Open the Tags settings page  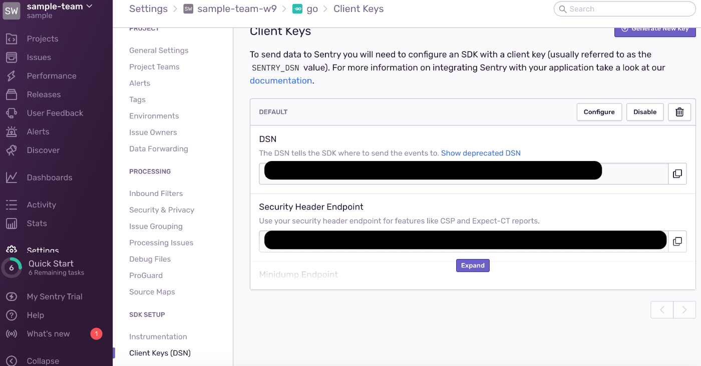point(137,99)
